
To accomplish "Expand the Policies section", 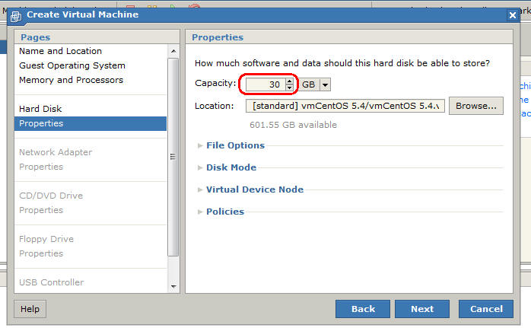I will [225, 212].
